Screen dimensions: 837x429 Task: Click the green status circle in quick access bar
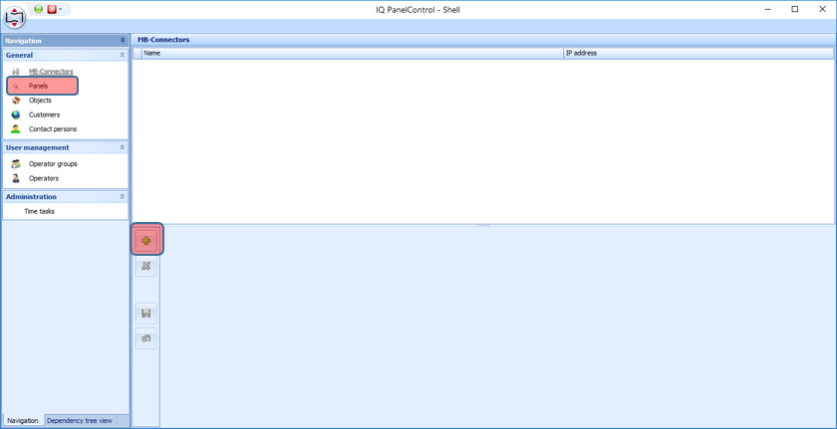click(x=39, y=9)
